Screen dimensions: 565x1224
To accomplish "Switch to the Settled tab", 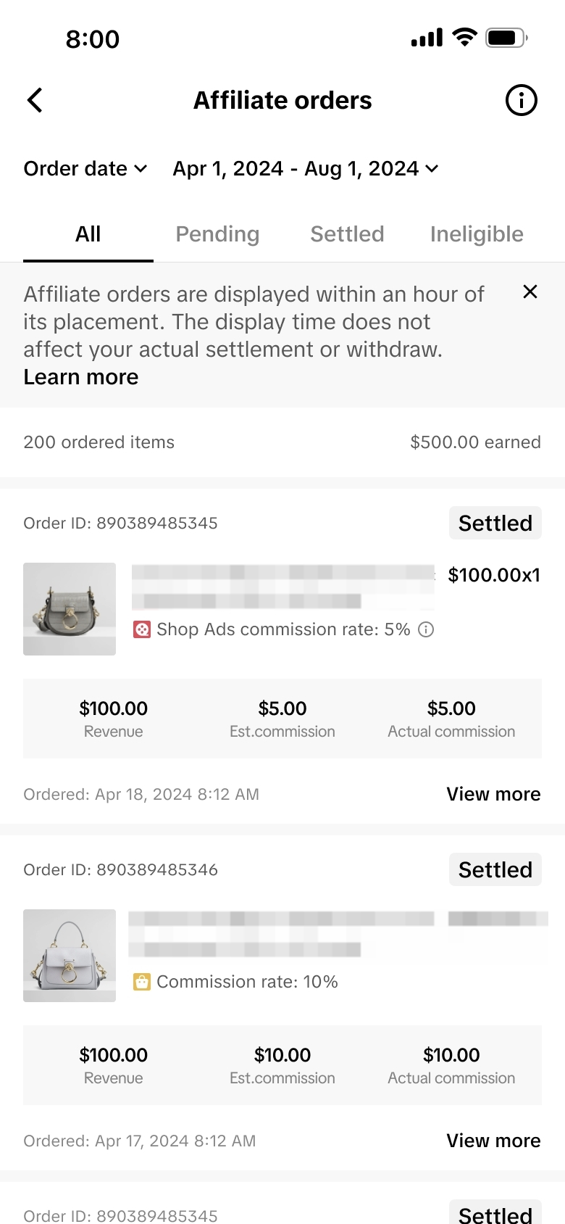I will (x=347, y=234).
